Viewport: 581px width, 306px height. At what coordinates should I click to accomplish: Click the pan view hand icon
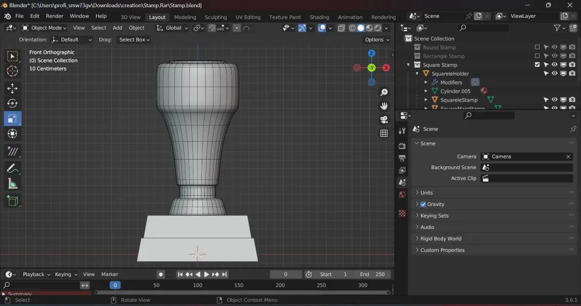coord(384,106)
